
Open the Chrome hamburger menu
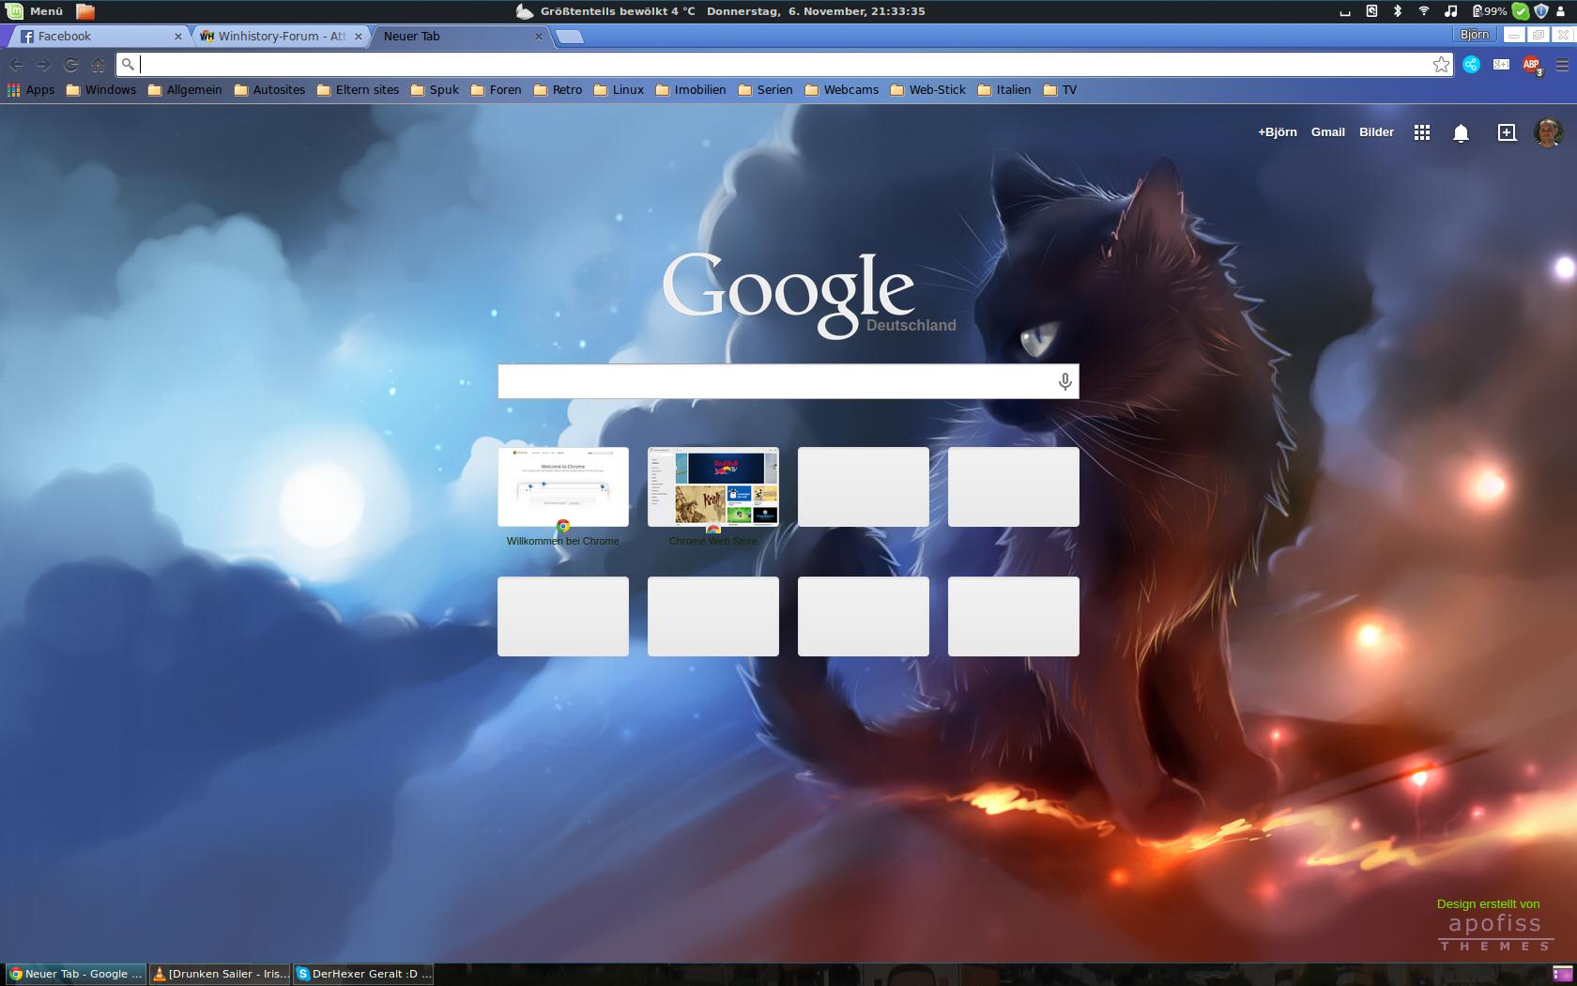pyautogui.click(x=1562, y=65)
